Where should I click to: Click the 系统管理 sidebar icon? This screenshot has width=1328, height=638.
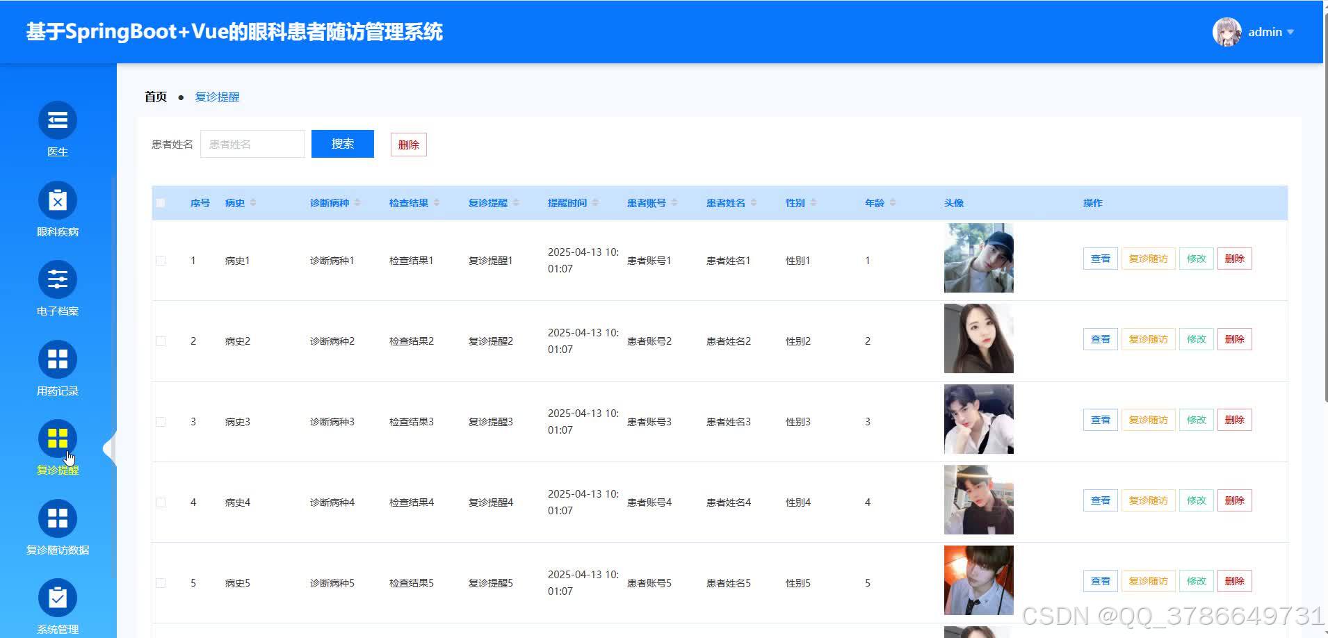tap(57, 598)
